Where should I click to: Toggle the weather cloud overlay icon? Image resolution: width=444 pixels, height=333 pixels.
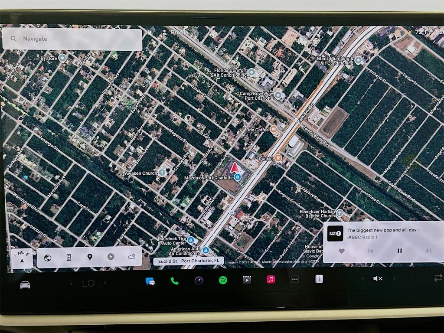point(131,257)
